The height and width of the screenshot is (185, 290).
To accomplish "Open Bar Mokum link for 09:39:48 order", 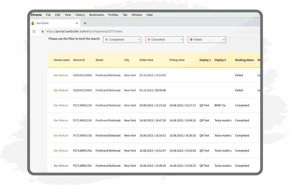I will pos(61,90).
